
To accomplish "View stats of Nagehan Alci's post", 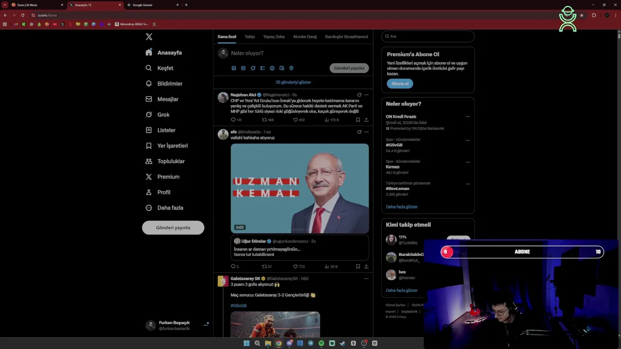I will click(x=332, y=120).
